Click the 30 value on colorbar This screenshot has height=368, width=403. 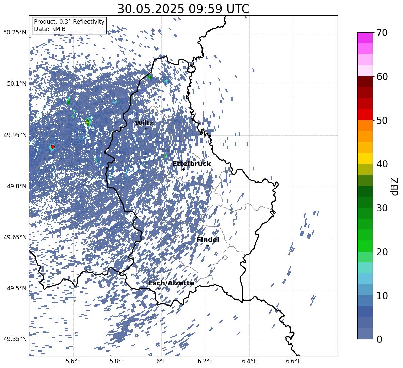coord(382,208)
